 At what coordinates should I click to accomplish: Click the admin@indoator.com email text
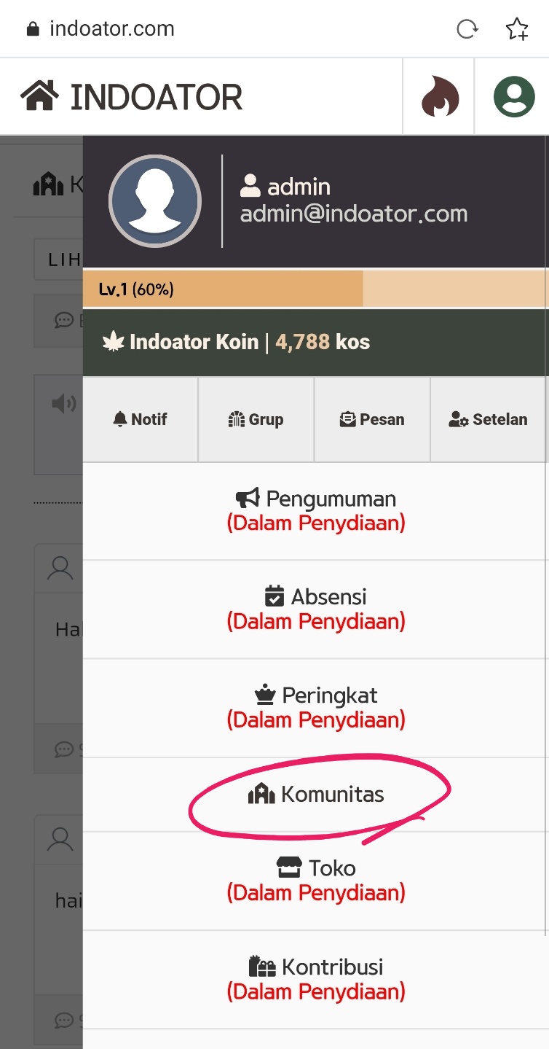(354, 214)
